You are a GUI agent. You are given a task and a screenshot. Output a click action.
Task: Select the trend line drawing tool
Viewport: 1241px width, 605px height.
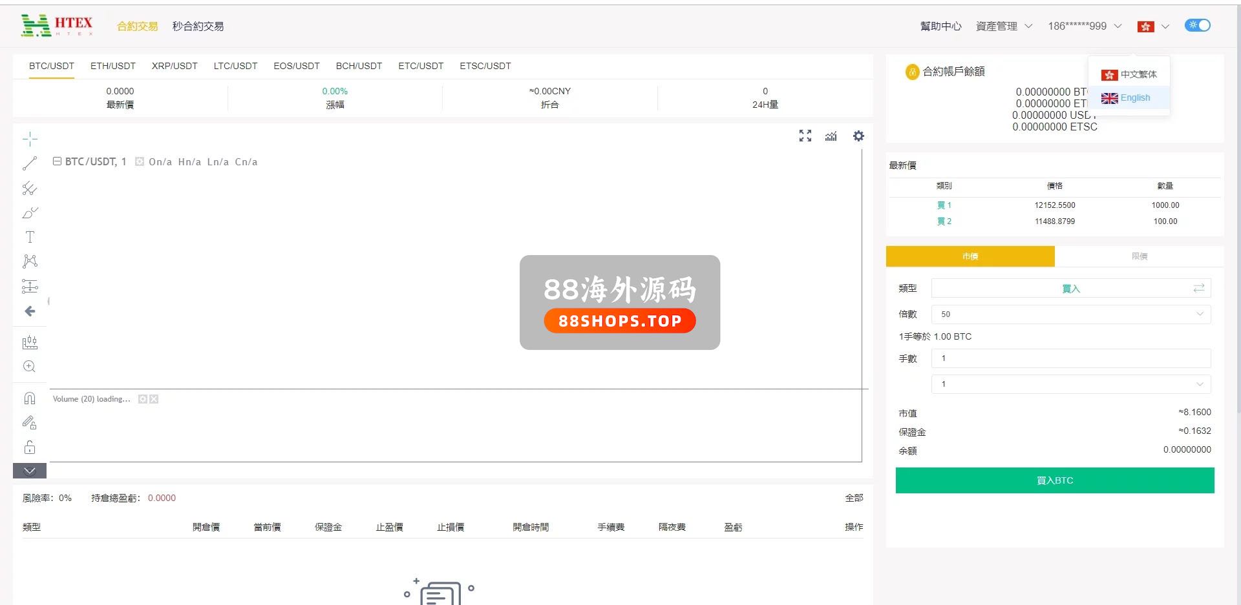(x=30, y=163)
